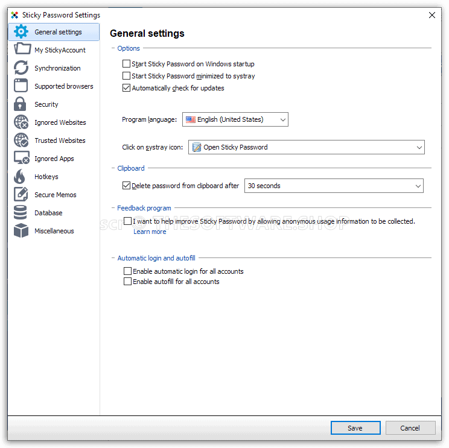The height and width of the screenshot is (448, 449).
Task: Open the Click on systray icon dropdown
Action: (306, 147)
